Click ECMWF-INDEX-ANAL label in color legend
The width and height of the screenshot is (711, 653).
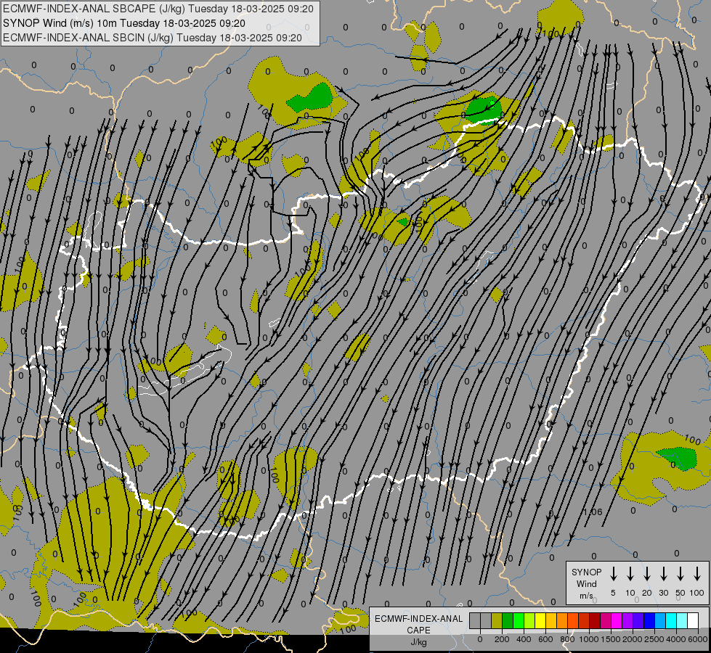point(418,619)
